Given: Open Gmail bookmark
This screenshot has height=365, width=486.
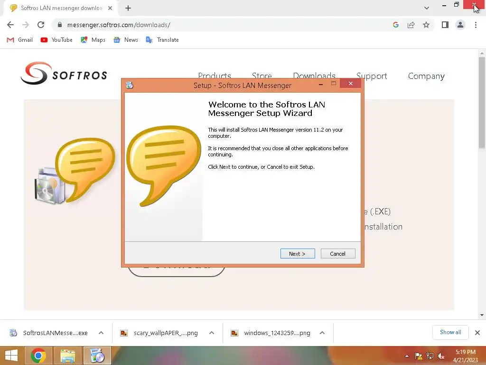Looking at the screenshot, I should pyautogui.click(x=19, y=40).
